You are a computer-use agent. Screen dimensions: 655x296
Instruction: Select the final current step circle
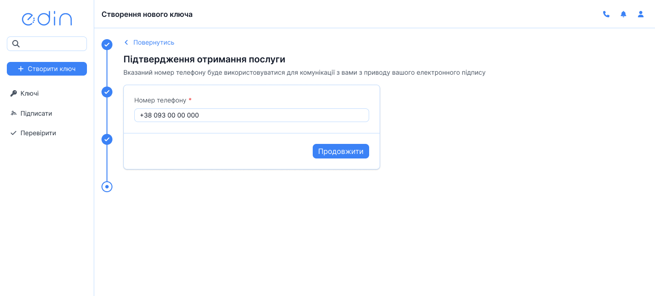(107, 187)
